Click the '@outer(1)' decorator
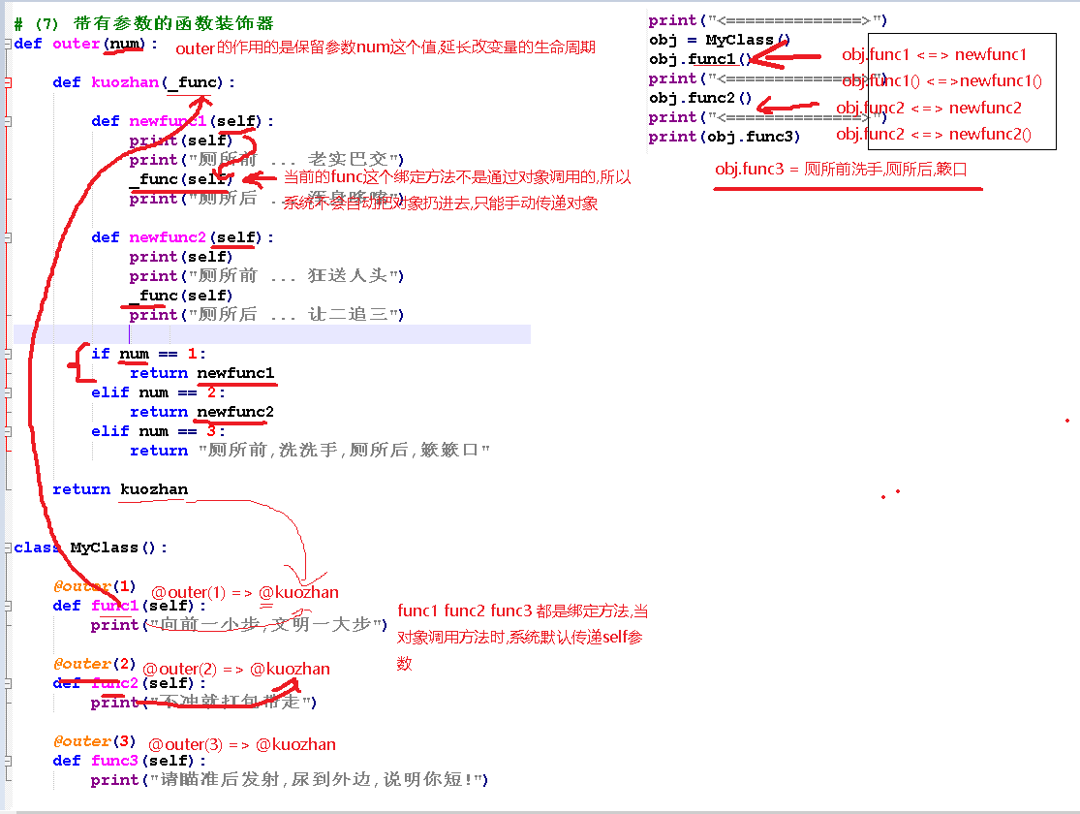The width and height of the screenshot is (1080, 814). coord(94,586)
